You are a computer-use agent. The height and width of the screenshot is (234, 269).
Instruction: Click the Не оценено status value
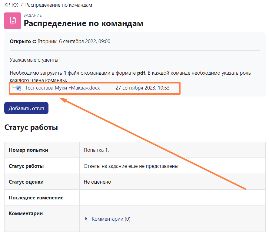(97, 182)
